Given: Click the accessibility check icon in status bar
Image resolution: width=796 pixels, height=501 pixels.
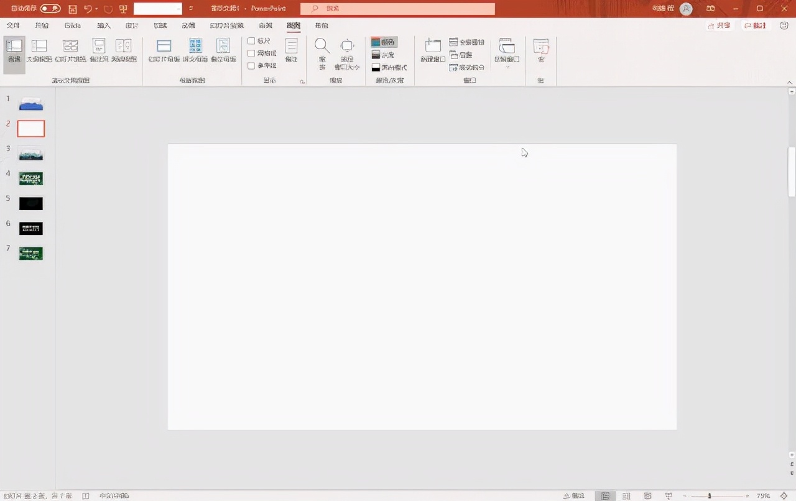Looking at the screenshot, I should [86, 495].
